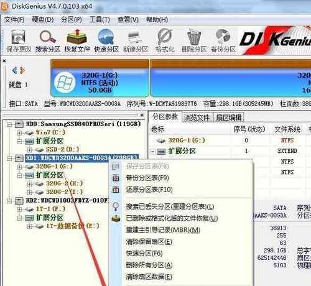Select HD1:WDCWD3200AAKS highlighted tree row
The width and height of the screenshot is (311, 286).
coord(81,158)
